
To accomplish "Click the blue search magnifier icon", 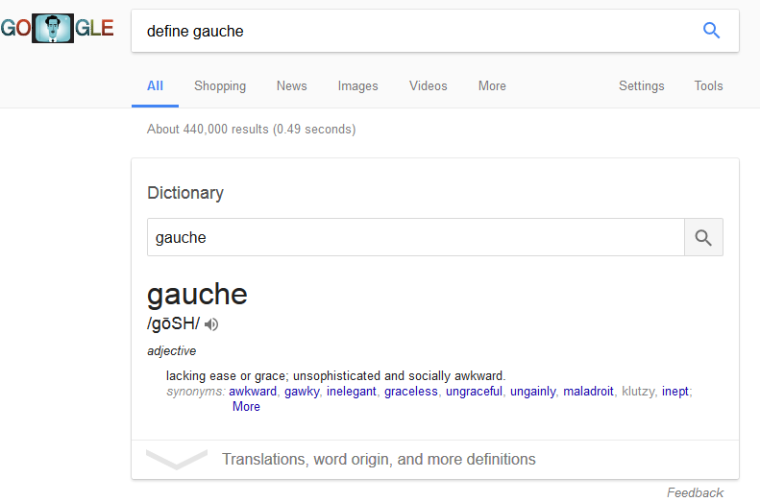I will [711, 31].
